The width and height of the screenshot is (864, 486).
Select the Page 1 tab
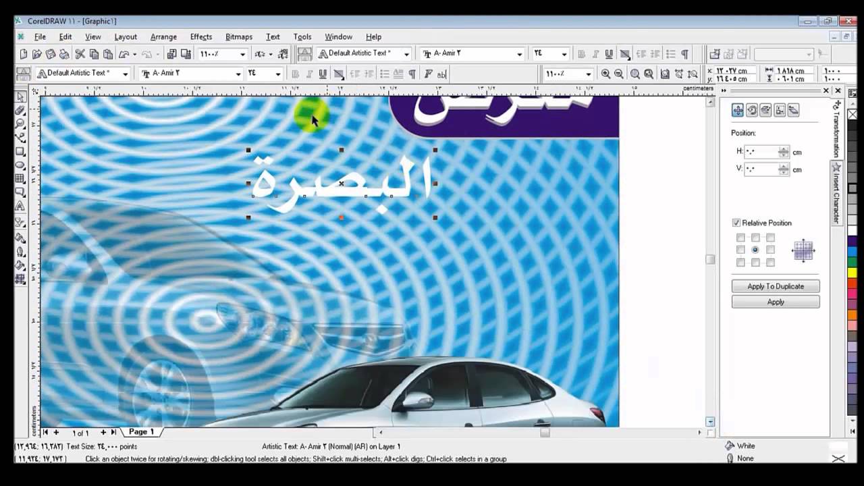pos(142,431)
